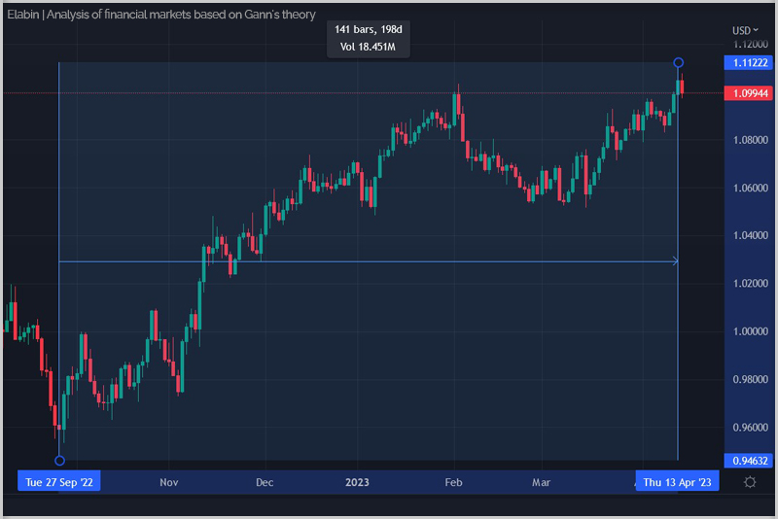
Task: Click the 1.08000 price axis value
Action: point(750,140)
